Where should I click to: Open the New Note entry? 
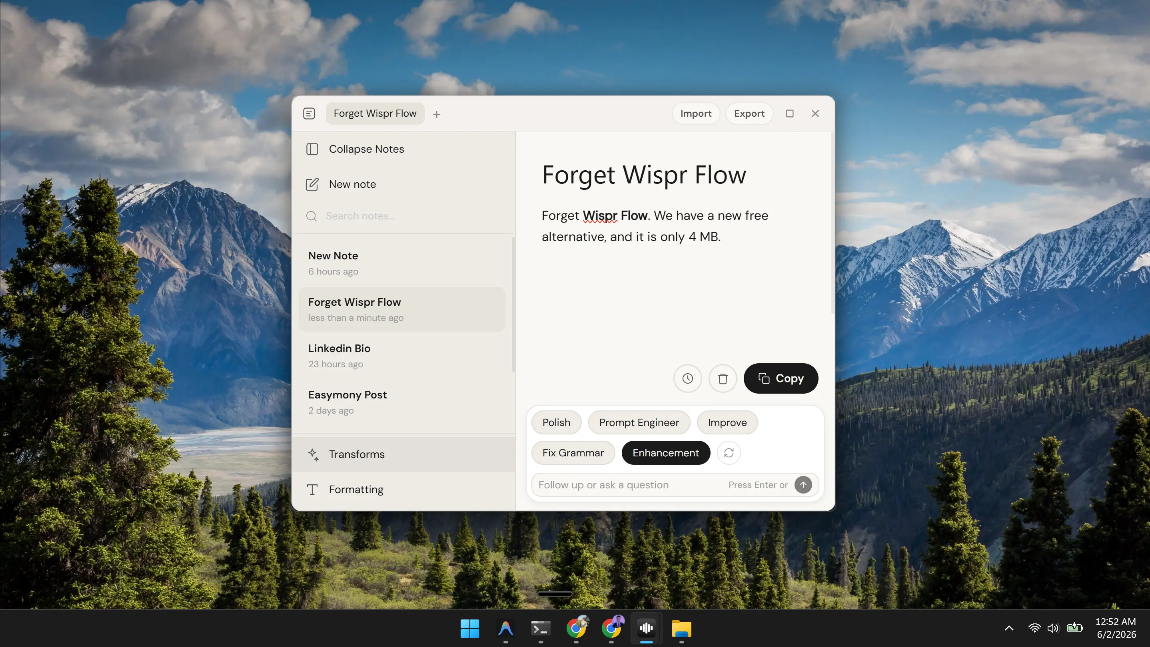pos(402,263)
